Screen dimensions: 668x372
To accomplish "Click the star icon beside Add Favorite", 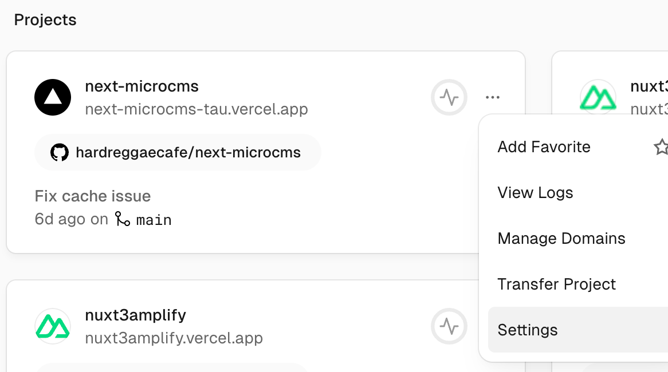I will coord(661,147).
